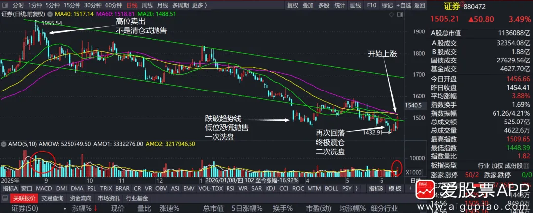Open F10 company info
Screen dimensions: 533x213
[372, 5]
